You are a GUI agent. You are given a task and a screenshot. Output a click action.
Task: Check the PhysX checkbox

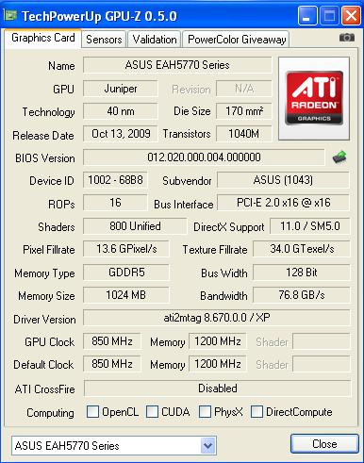[x=205, y=411]
